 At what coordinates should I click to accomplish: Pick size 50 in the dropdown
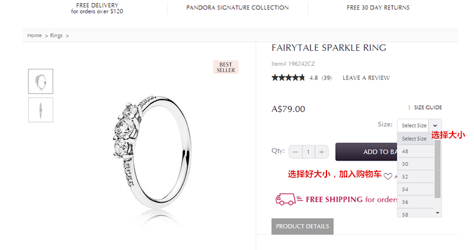pos(415,164)
